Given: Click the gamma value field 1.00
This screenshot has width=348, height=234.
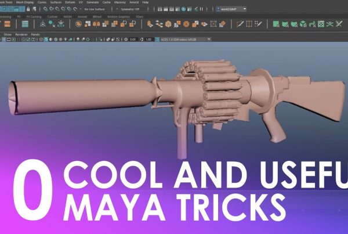Looking at the screenshot, I should (148, 39).
